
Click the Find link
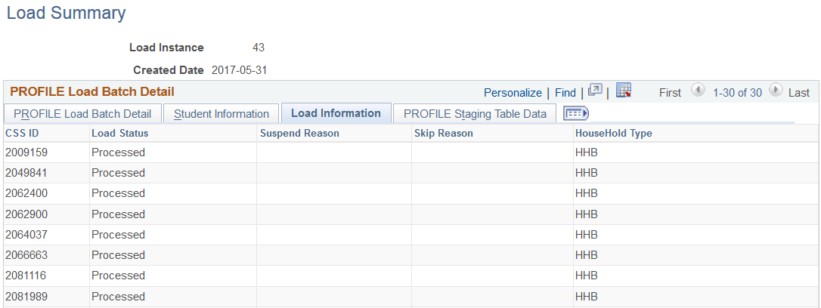point(565,93)
